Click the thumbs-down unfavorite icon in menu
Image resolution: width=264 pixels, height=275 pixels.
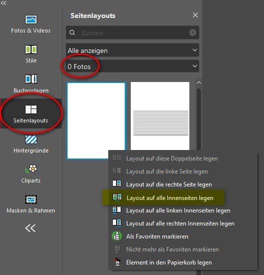coord(117,249)
